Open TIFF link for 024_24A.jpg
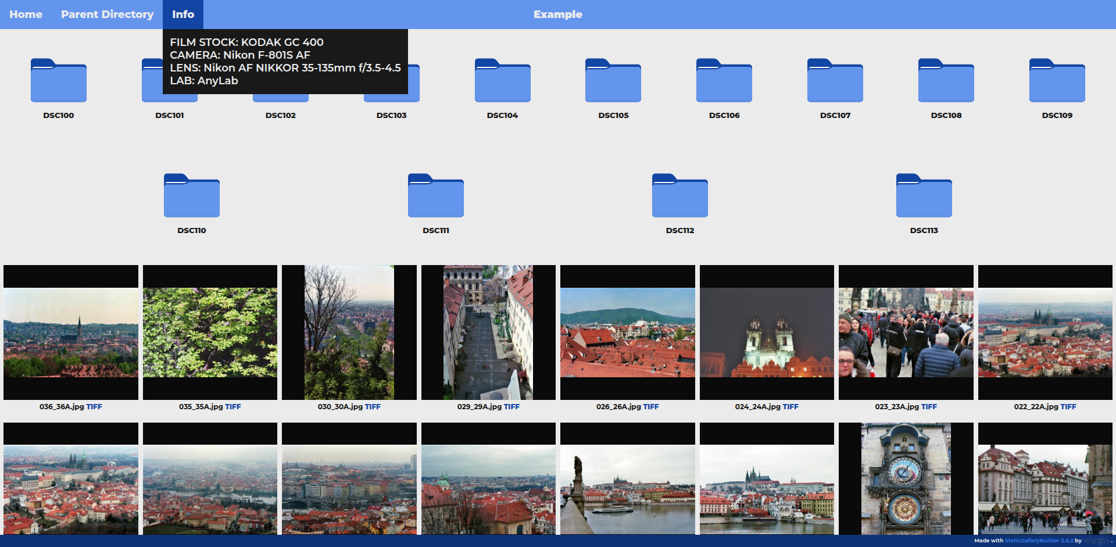This screenshot has height=547, width=1116. [791, 407]
